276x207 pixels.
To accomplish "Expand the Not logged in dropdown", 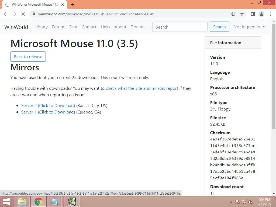I will coord(249,27).
